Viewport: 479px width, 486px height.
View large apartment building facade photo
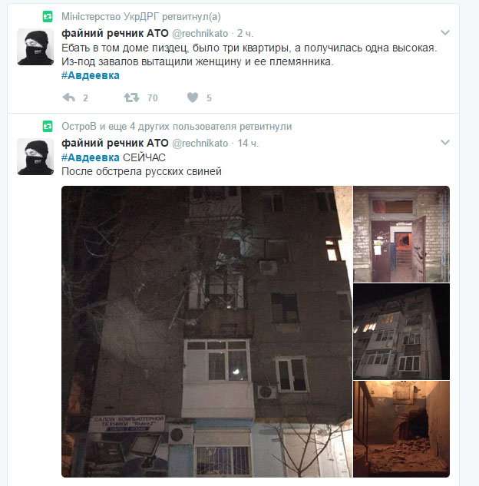[206, 332]
